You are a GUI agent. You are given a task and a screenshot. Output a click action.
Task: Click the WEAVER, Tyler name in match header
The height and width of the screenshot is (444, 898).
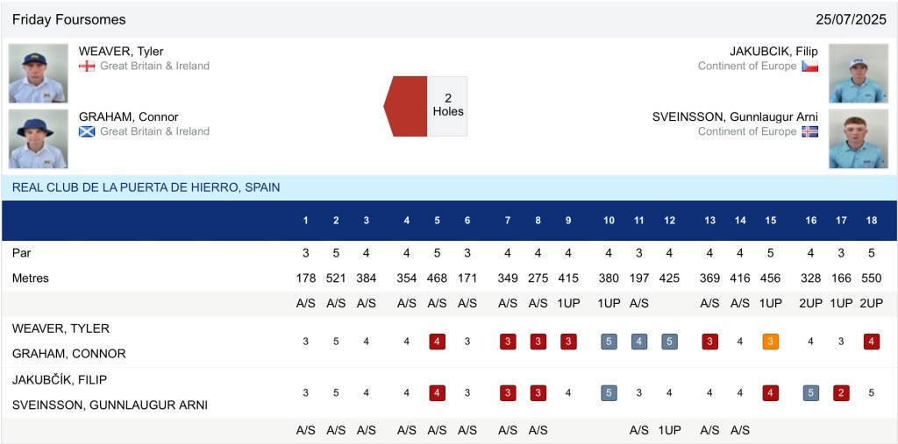[x=121, y=51]
